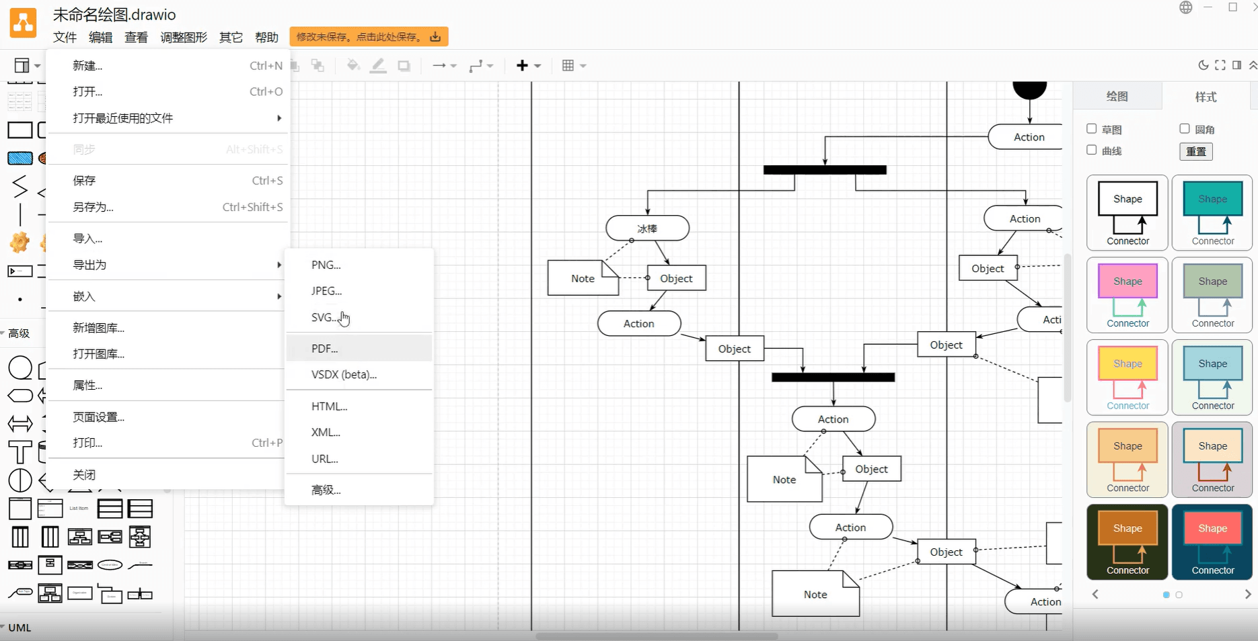The width and height of the screenshot is (1258, 641).
Task: Click the draw.io app logo
Action: [x=23, y=24]
